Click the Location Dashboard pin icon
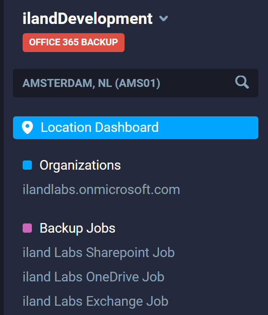Image resolution: width=268 pixels, height=315 pixels. coord(28,128)
